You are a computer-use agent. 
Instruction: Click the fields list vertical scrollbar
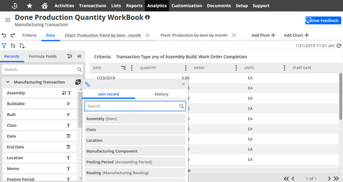pos(80,110)
